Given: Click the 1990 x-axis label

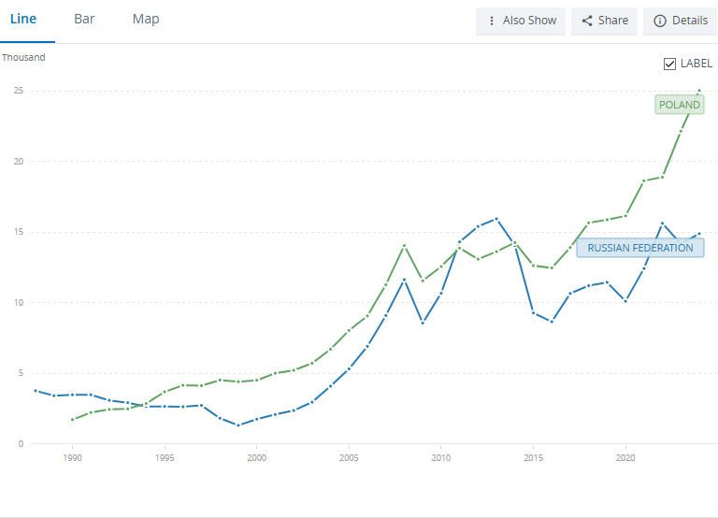Looking at the screenshot, I should tap(72, 457).
